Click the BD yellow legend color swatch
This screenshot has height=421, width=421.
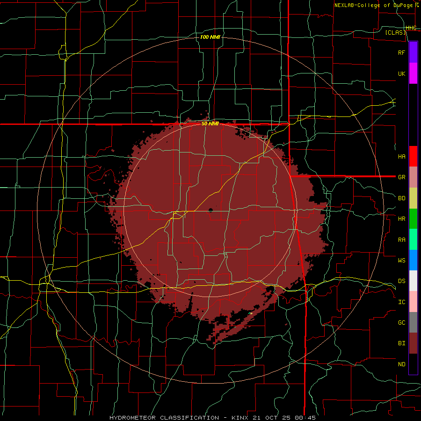(x=413, y=198)
